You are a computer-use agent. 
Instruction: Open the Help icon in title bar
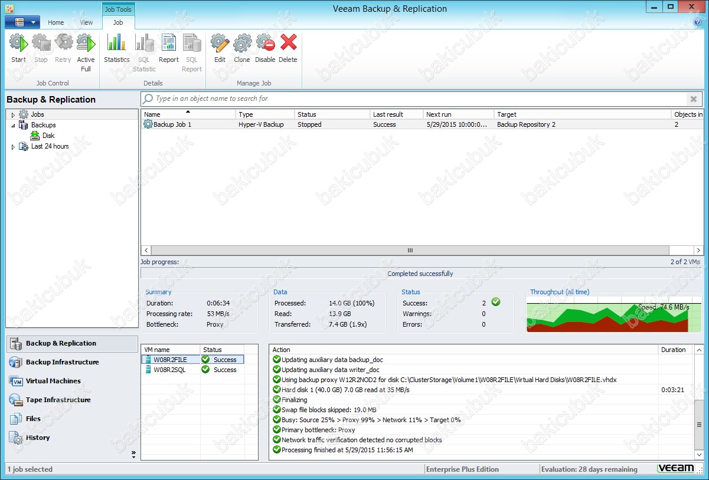click(697, 22)
